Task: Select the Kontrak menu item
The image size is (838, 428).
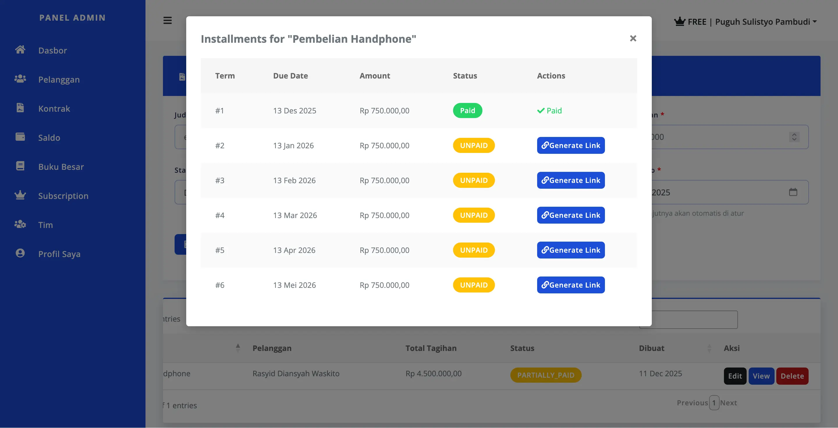Action: coord(54,108)
